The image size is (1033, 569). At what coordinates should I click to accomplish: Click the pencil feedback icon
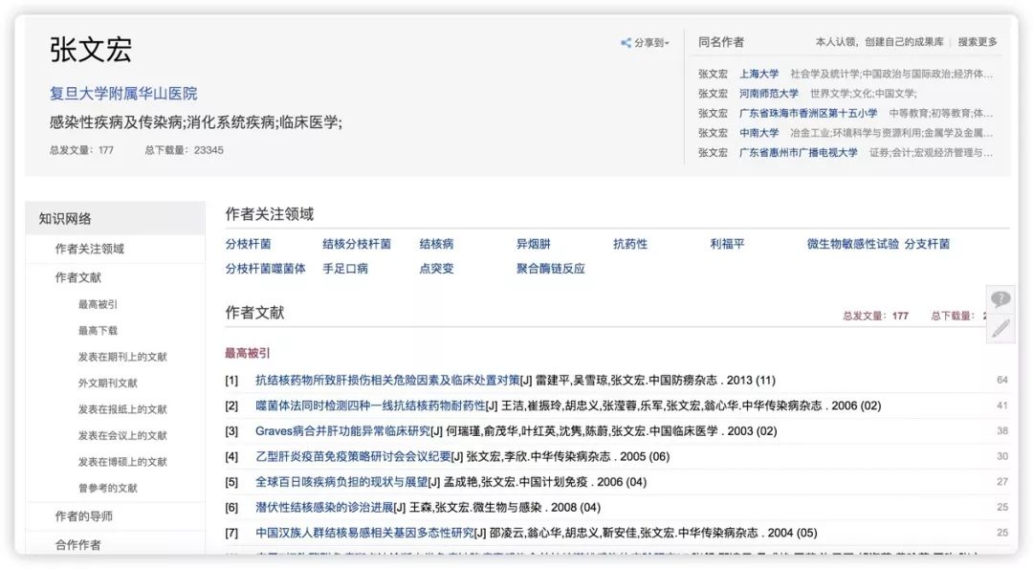pyautogui.click(x=1000, y=329)
